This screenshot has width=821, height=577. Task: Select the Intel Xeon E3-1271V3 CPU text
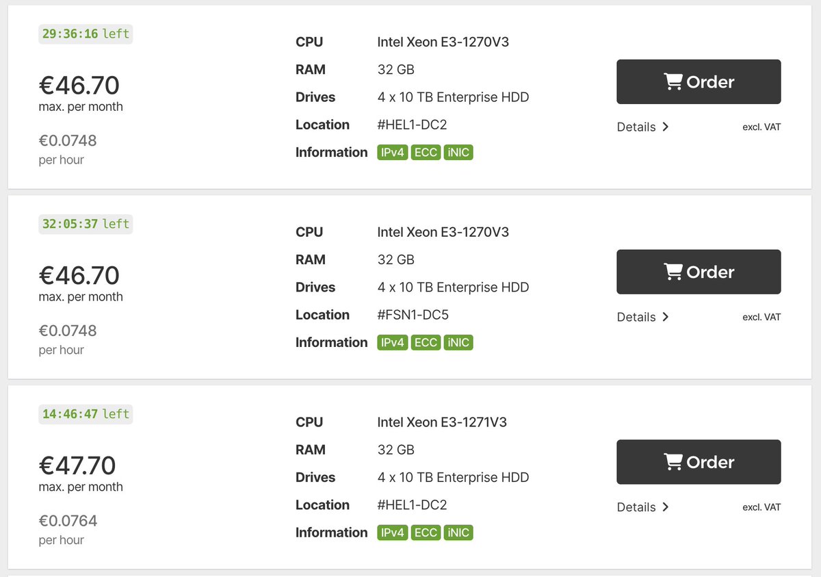(443, 422)
